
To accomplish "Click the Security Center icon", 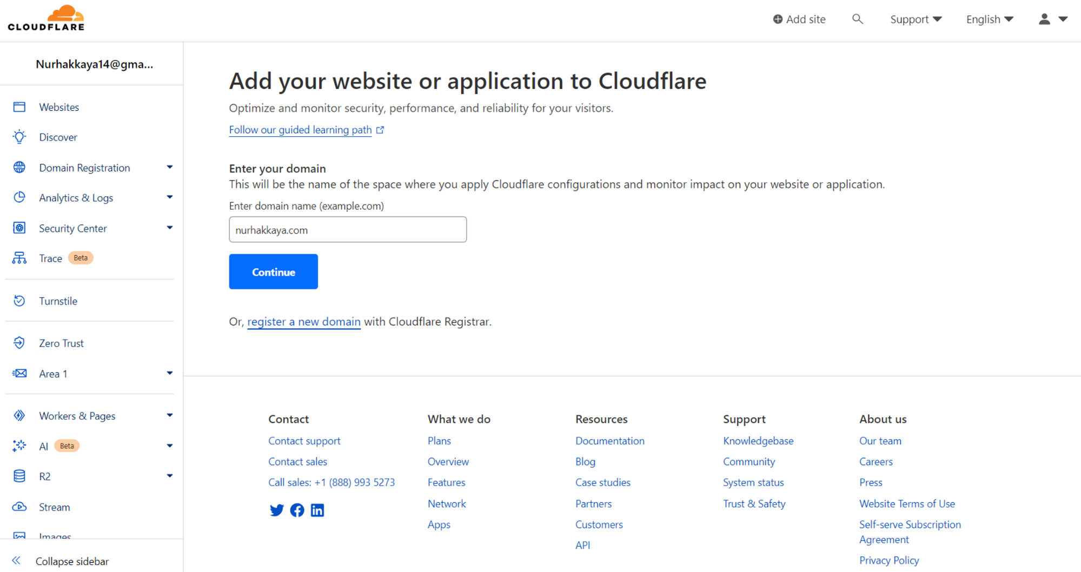I will tap(19, 228).
